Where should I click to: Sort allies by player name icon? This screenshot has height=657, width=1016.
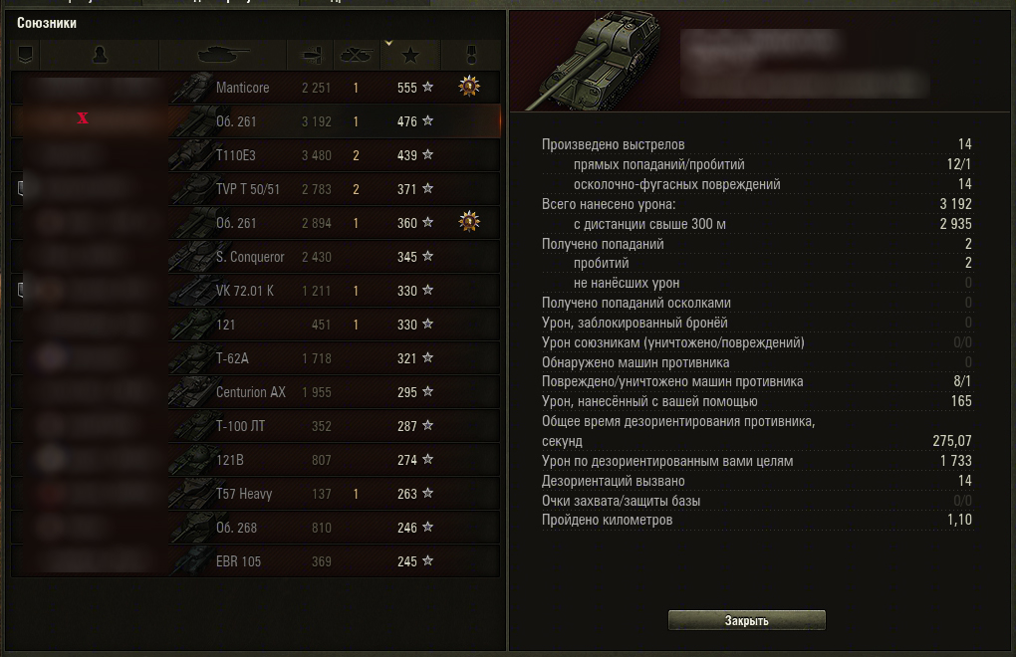(x=100, y=55)
